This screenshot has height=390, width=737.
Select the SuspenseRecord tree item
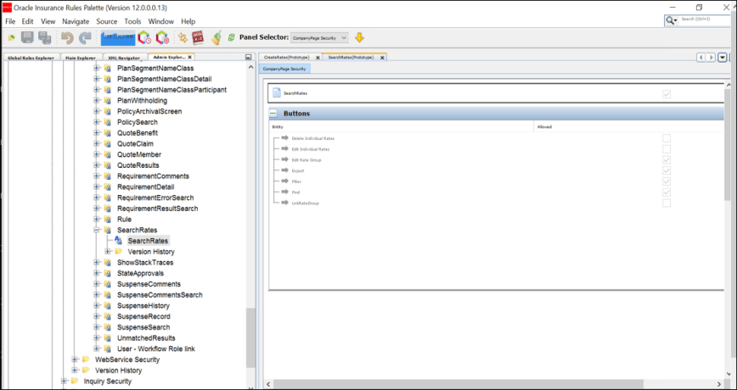[143, 316]
